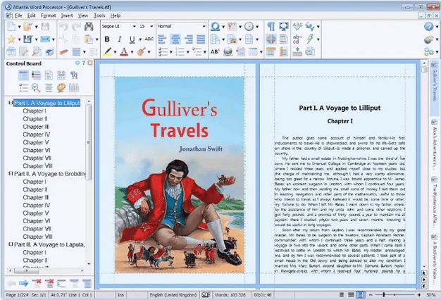
Task: Click the ab-cd hyphenation icon
Action: coord(297,39)
